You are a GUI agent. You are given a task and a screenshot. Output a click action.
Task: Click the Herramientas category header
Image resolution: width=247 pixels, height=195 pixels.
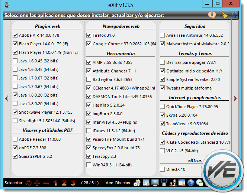(x=121, y=53)
